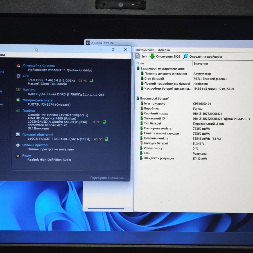The height and width of the screenshot is (253, 253).
Task: Click Перевірити оновлення... link
Action: pyautogui.click(x=108, y=178)
